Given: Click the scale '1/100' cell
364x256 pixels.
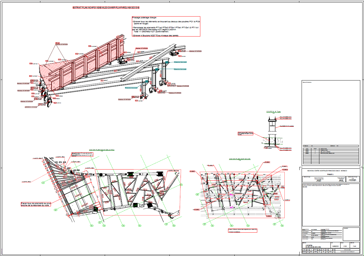Looking at the screenshot, I should (x=345, y=246).
